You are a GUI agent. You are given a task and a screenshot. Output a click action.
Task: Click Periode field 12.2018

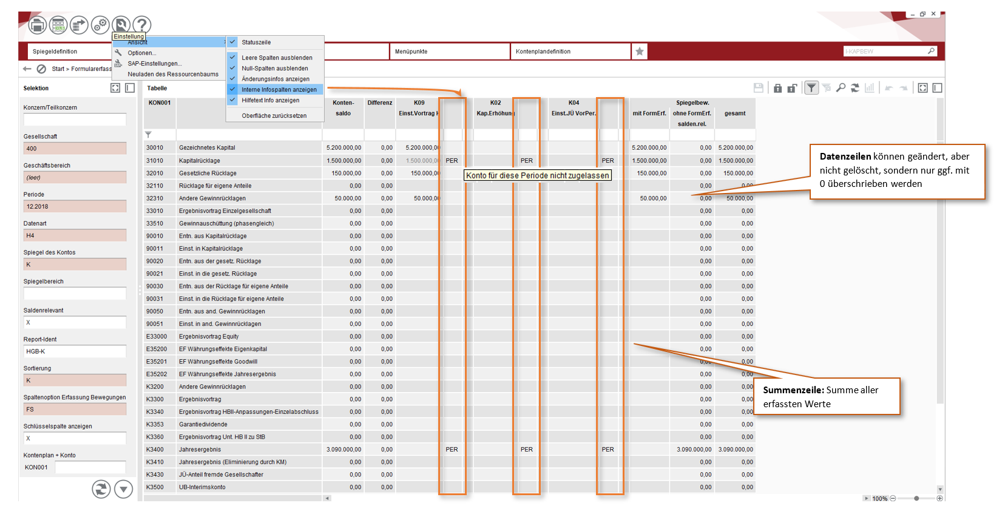coord(75,206)
